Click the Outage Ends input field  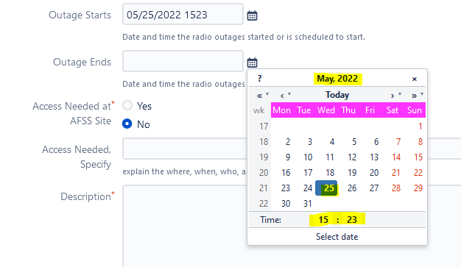coord(183,61)
